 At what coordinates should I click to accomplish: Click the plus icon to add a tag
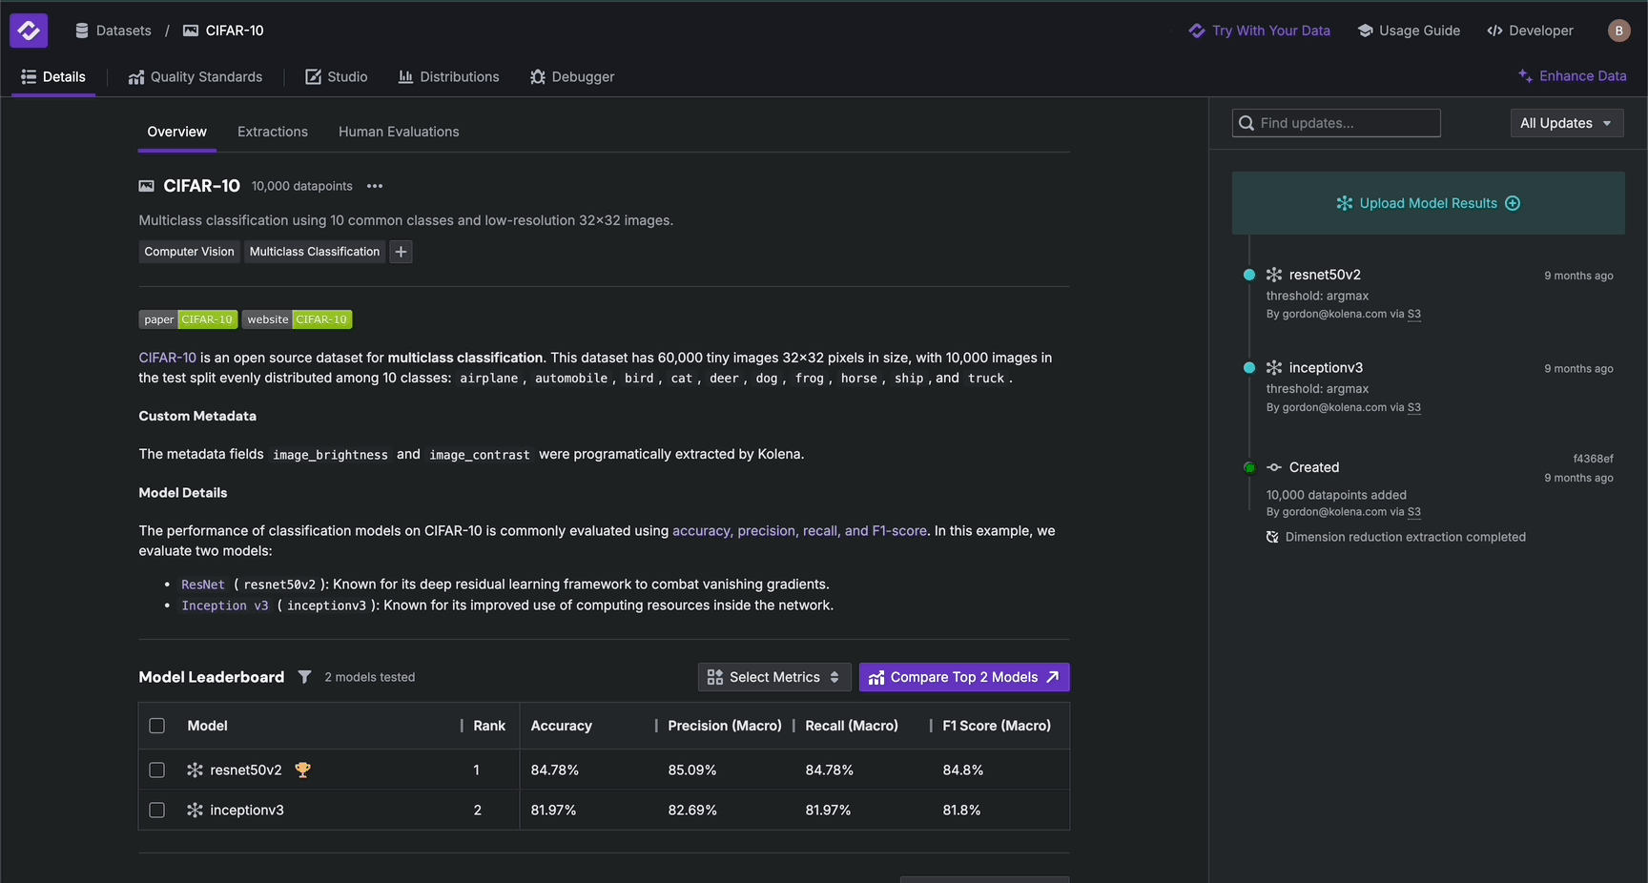click(x=402, y=252)
